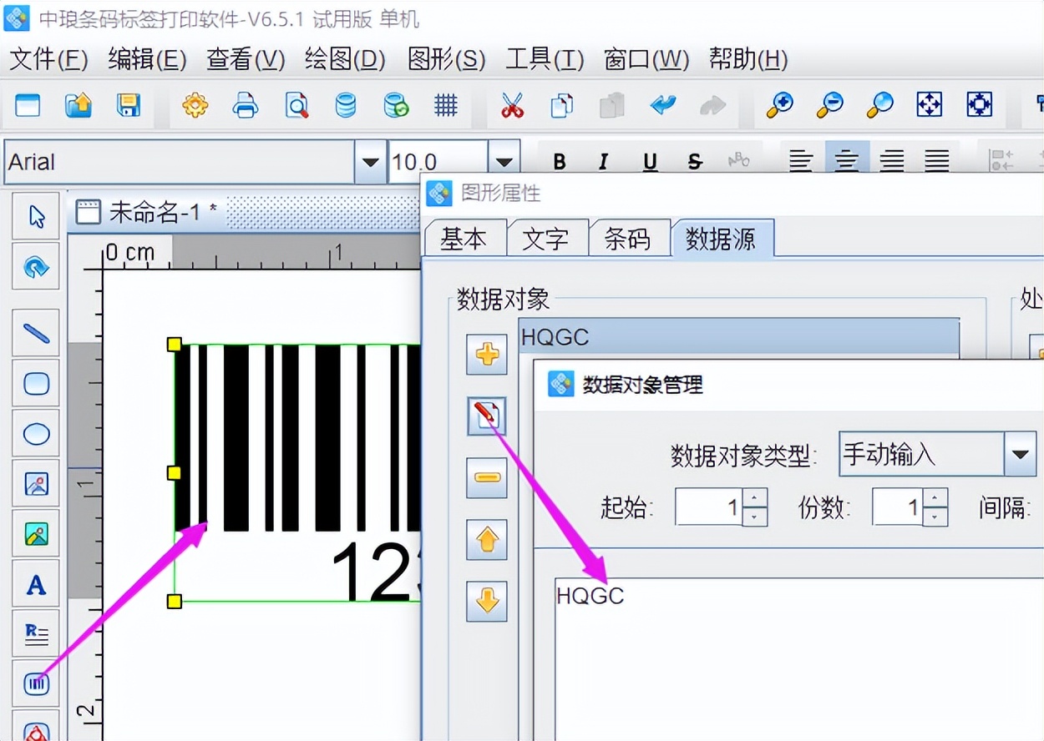Select the Rounded rectangle tool

point(36,384)
